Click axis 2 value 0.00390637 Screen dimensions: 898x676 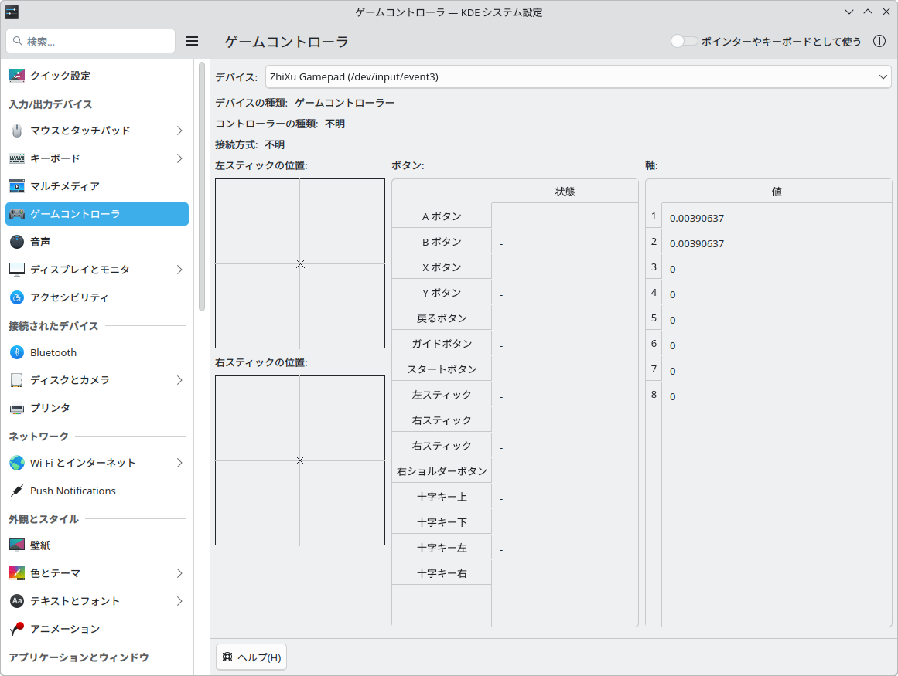coord(696,243)
